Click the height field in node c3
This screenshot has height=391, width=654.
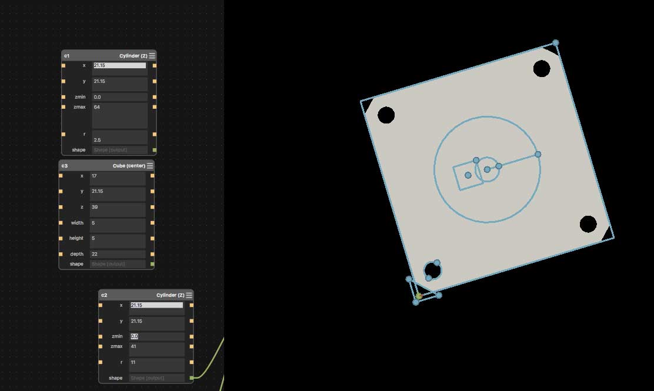pos(118,241)
